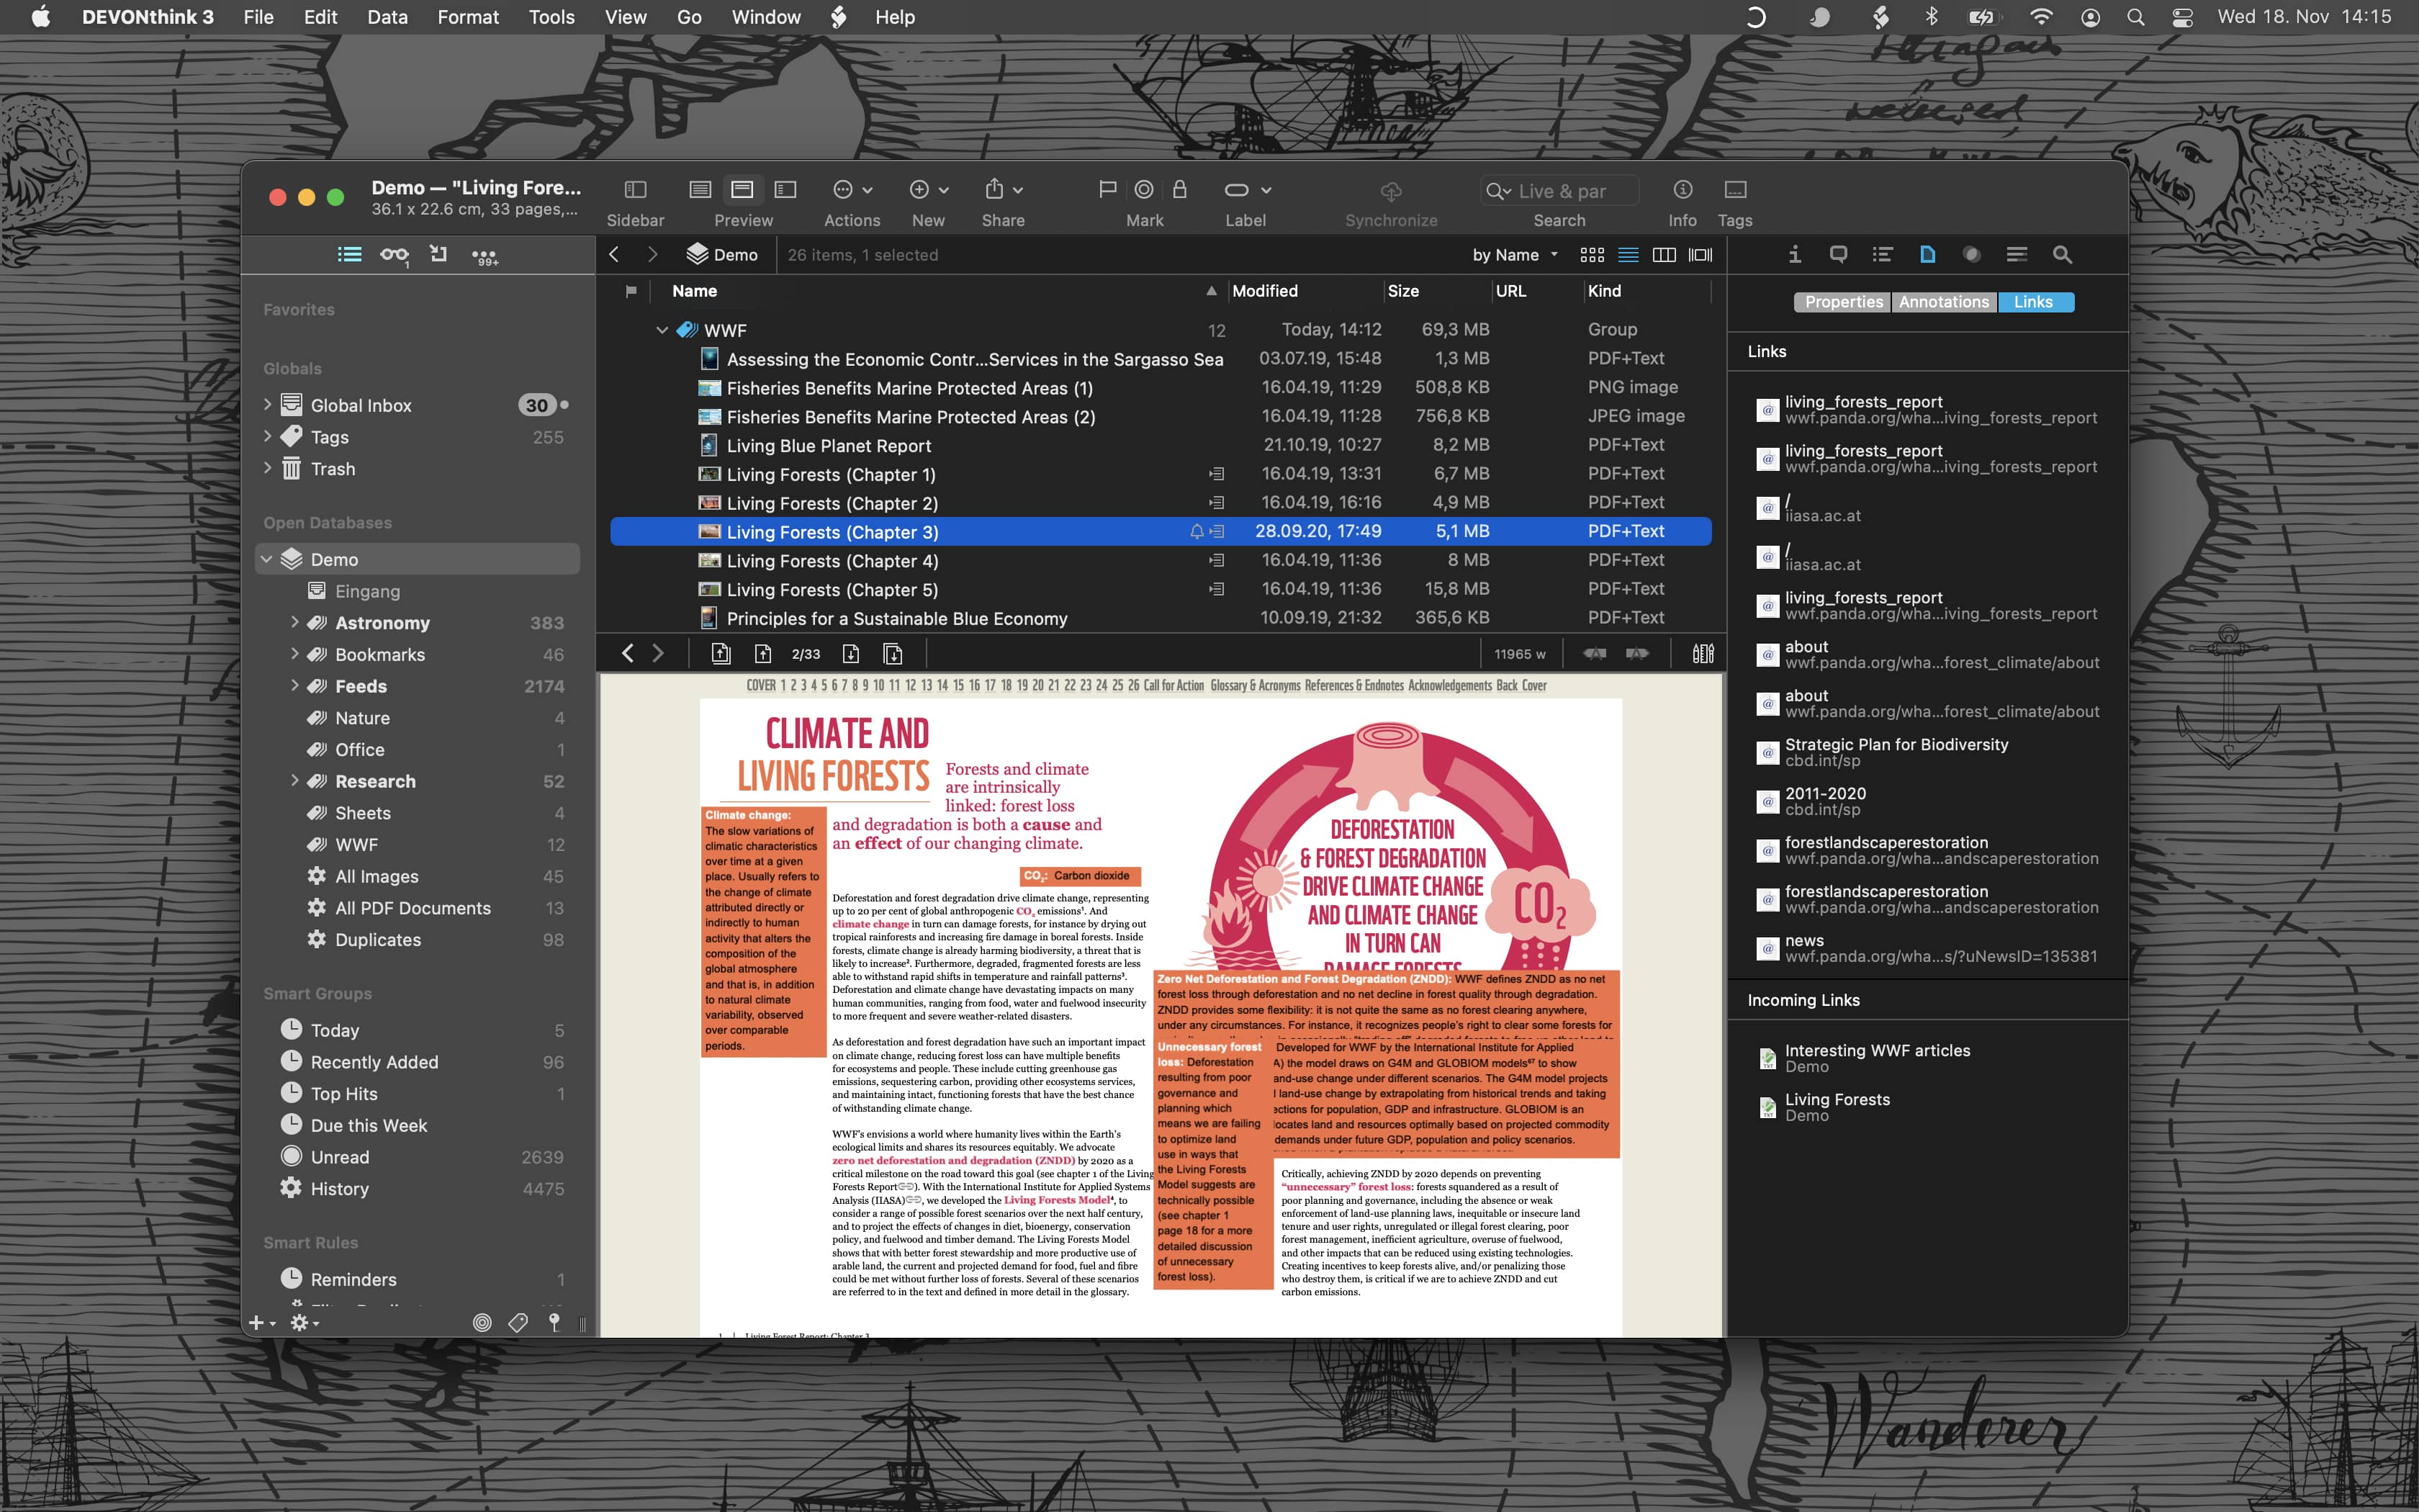Jump to previous highlighted occurrence

click(1595, 654)
